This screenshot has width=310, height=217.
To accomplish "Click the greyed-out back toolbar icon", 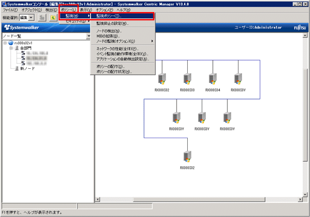I will (42, 18).
